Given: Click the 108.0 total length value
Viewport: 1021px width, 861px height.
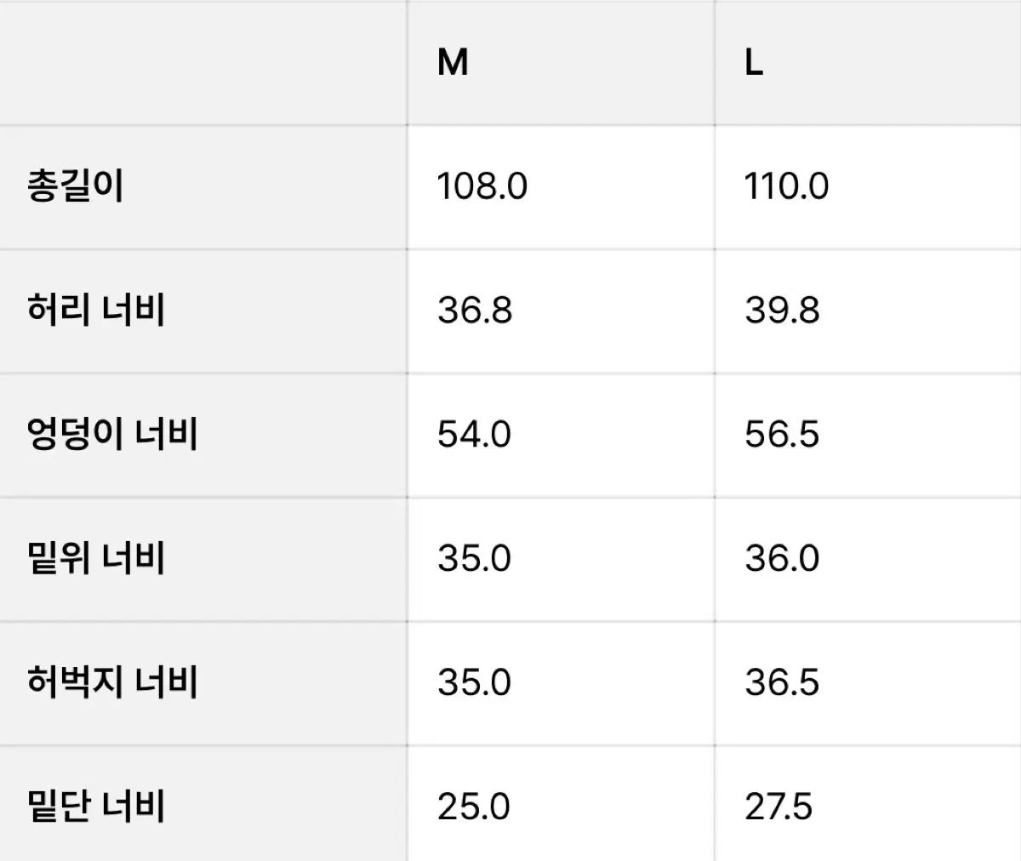Looking at the screenshot, I should point(482,185).
